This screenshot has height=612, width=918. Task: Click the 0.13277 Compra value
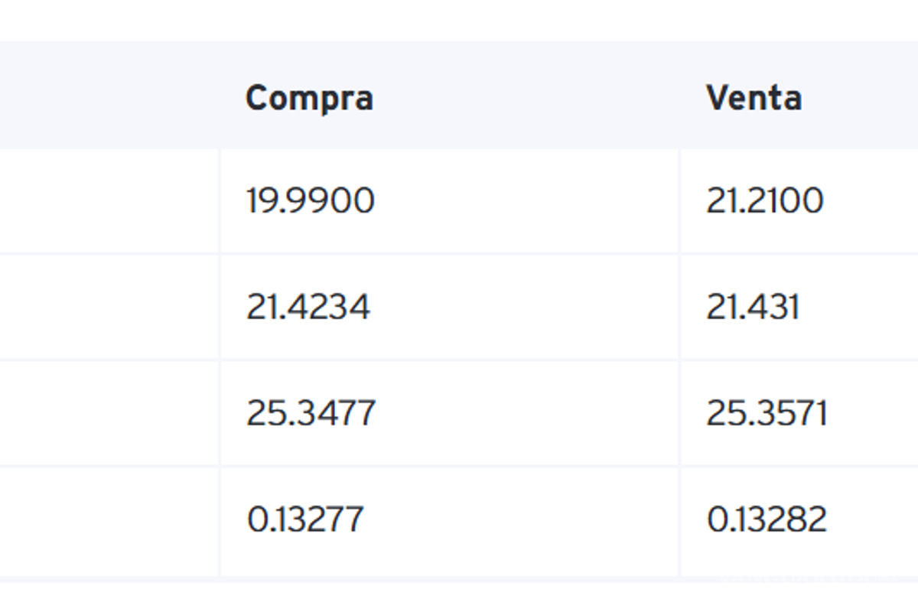(305, 520)
